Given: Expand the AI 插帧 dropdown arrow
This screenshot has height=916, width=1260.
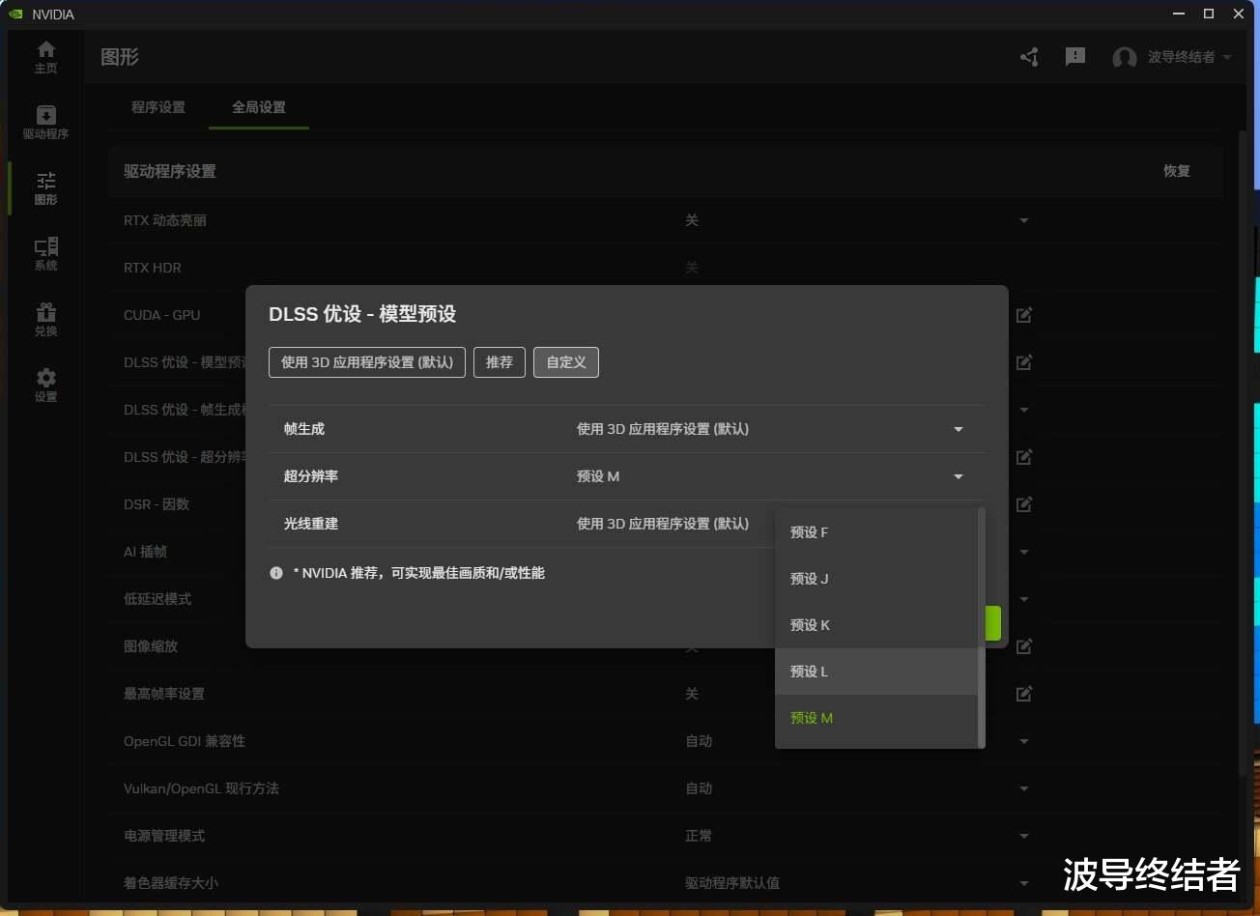Looking at the screenshot, I should [x=1024, y=552].
